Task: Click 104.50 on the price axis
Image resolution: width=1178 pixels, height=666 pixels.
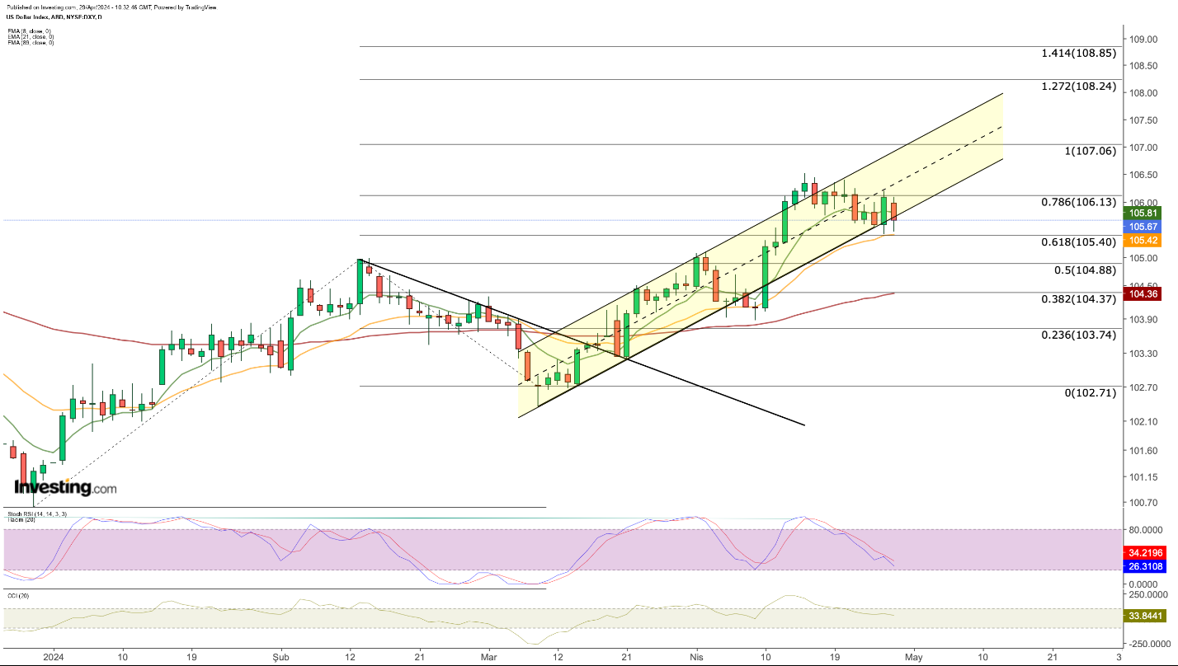Action: (x=1143, y=285)
